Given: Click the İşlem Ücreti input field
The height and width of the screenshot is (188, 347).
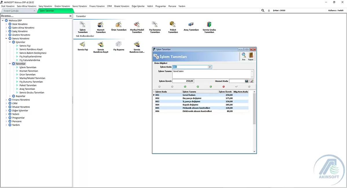Looking at the screenshot, I should 183,81.
